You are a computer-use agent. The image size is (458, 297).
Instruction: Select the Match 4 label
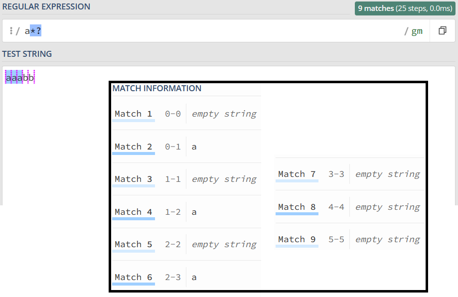[133, 212]
